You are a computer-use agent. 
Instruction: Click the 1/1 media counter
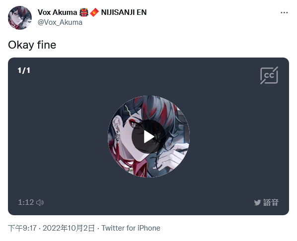point(24,70)
